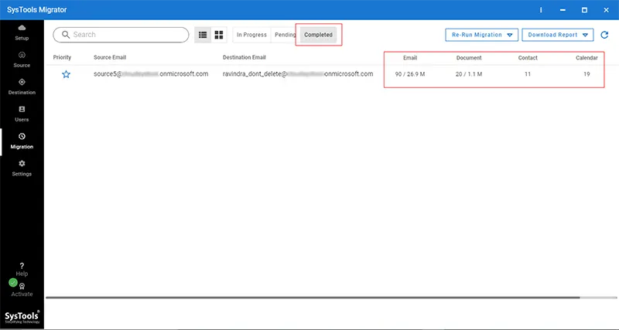619x330 pixels.
Task: Click the Activate license icon
Action: tap(22, 290)
